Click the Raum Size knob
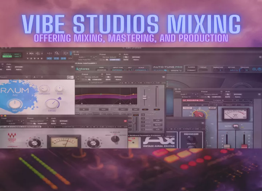Viewport: 262px width, 191px height. click(x=59, y=88)
